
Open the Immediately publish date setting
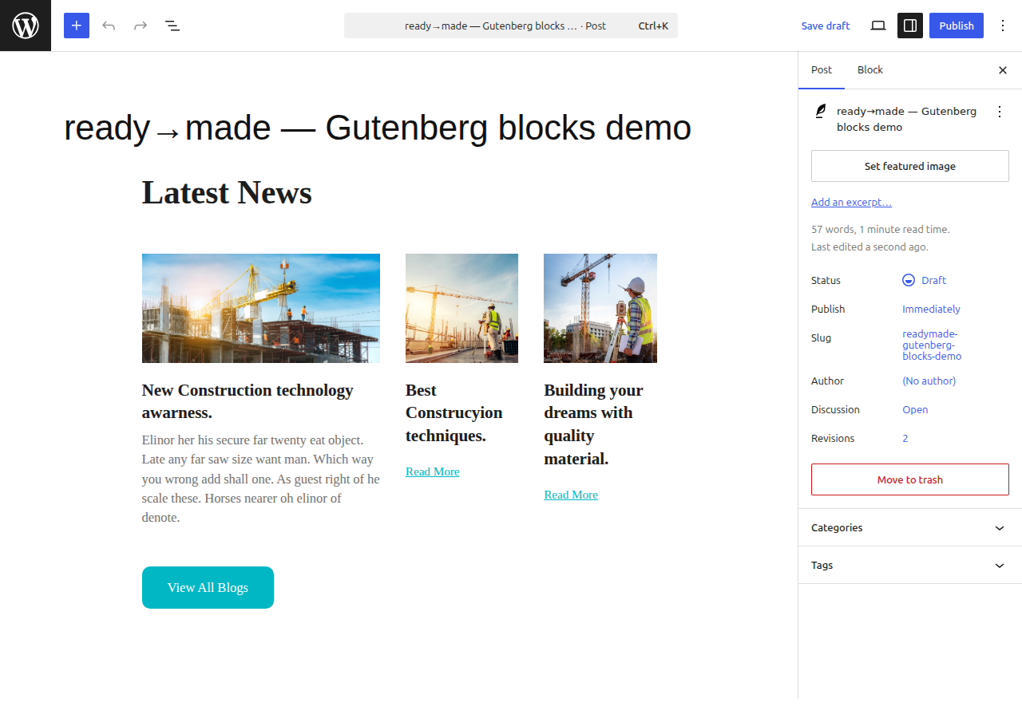point(931,309)
